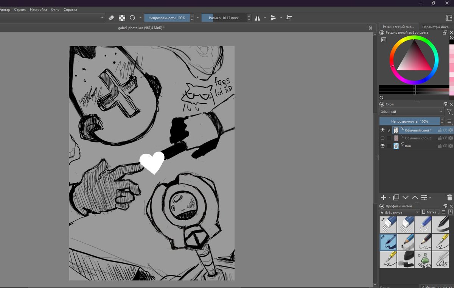Screen dimensions: 454x288
Task: Select first eraser brush preset thumbnail
Action: 388,224
